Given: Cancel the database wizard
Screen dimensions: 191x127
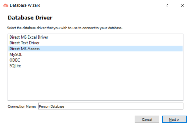Looking at the screenshot, I should (147, 119).
